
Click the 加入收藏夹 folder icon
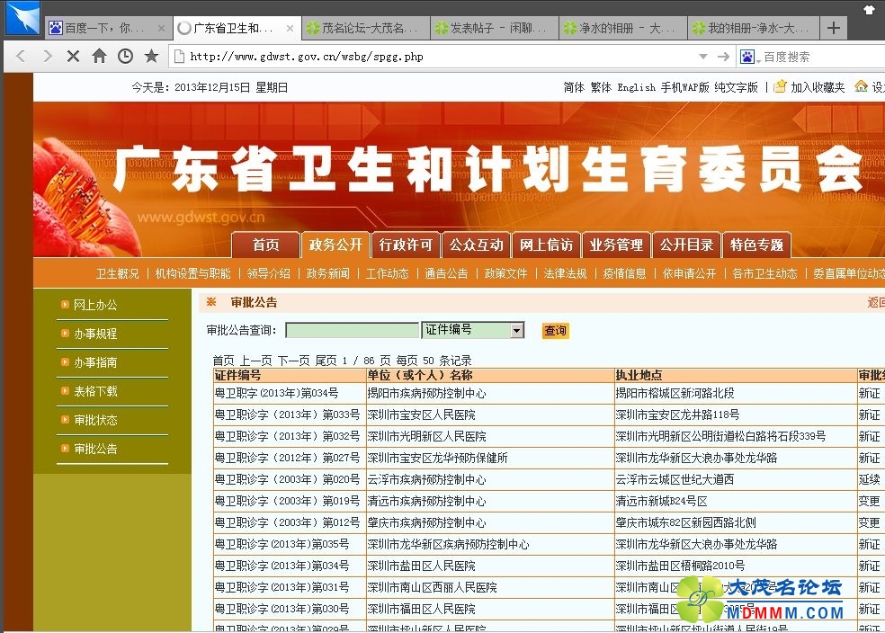[780, 86]
